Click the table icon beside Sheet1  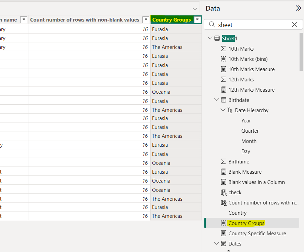coord(216,38)
